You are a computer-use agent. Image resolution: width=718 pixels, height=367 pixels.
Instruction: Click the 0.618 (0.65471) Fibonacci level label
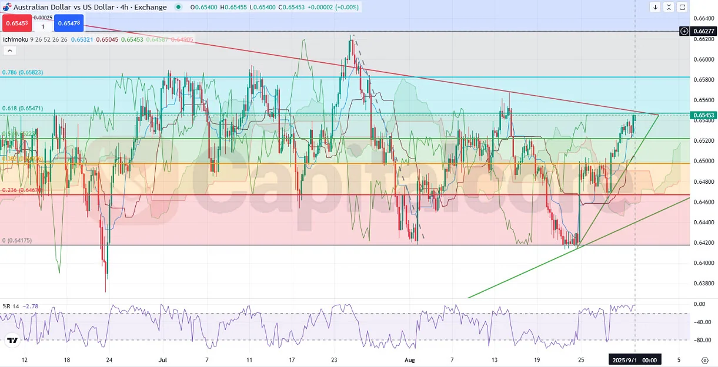[22, 109]
